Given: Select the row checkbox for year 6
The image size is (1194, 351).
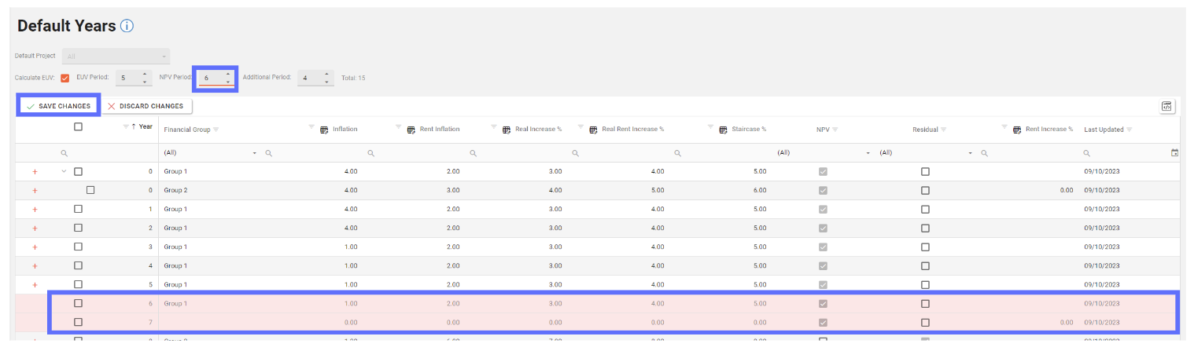Looking at the screenshot, I should click(x=78, y=303).
